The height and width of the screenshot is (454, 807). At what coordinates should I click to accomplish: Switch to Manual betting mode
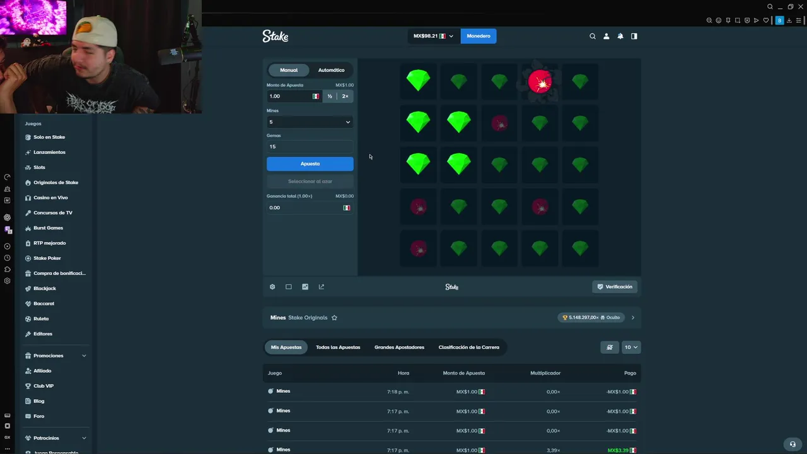pos(289,70)
